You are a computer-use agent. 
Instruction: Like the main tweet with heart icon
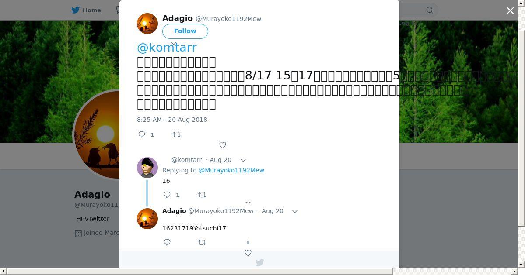click(x=223, y=145)
